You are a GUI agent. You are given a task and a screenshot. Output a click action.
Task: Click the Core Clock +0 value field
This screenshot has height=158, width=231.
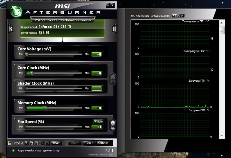tap(97, 73)
